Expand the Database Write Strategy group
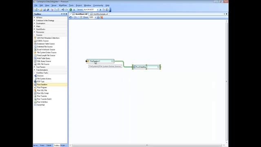The width and height of the screenshot is (261, 147). pyautogui.click(x=34, y=20)
